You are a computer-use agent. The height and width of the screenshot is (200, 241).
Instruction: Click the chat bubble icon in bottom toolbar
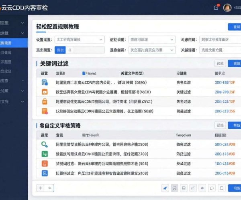pos(212,188)
